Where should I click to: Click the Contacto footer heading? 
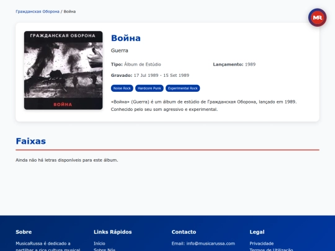click(184, 232)
